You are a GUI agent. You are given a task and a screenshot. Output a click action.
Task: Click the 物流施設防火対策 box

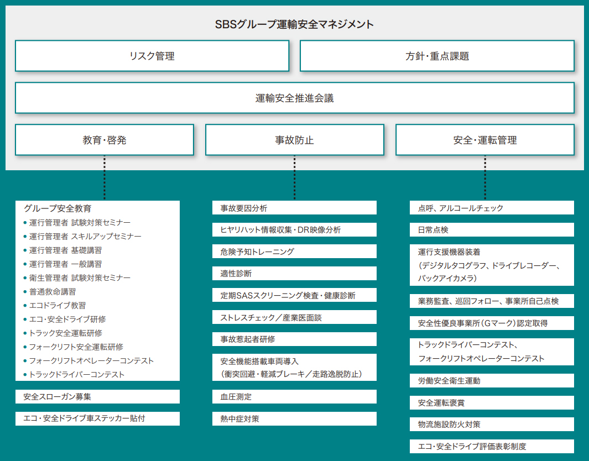(x=492, y=424)
